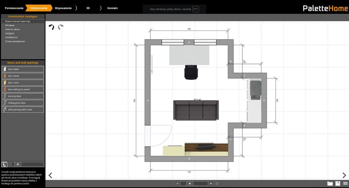The height and width of the screenshot is (188, 349).
Task: Zoom in with the plus icon
Action: pyautogui.click(x=211, y=183)
